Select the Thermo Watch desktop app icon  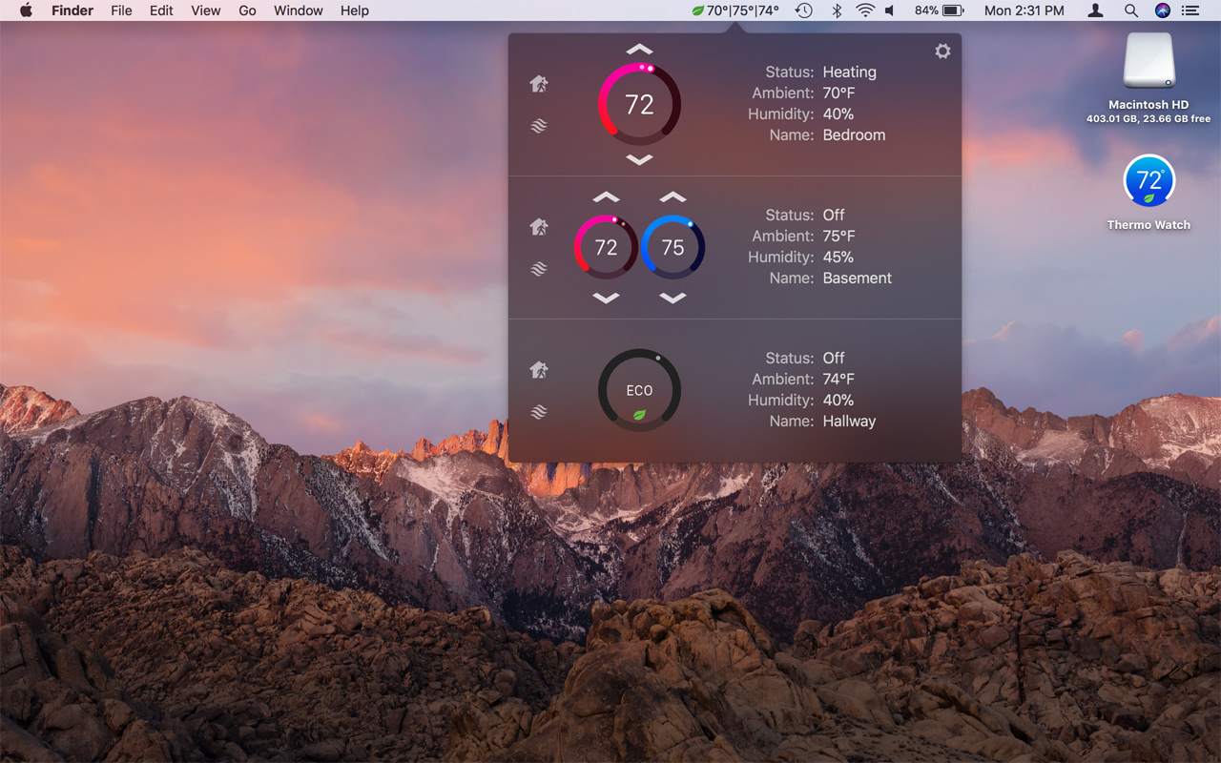[x=1149, y=181]
